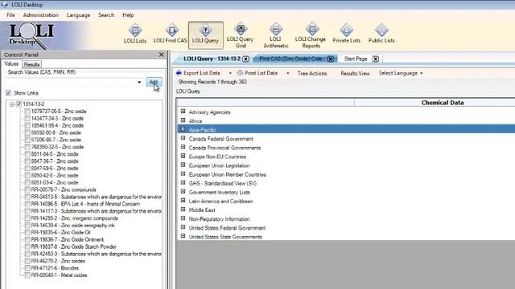Viewport: 515px width, 289px height.
Task: Close the Find CAS (Zinc Oxide) tab
Action: (331, 59)
